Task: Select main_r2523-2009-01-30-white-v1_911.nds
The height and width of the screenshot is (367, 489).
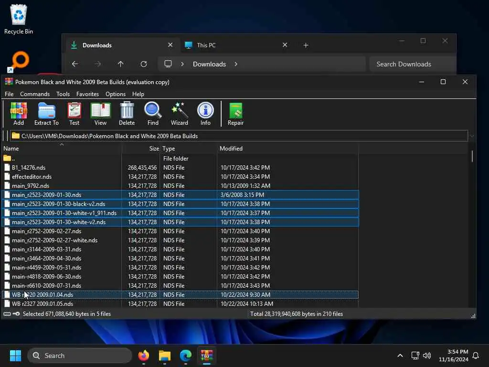Action: coord(180,213)
